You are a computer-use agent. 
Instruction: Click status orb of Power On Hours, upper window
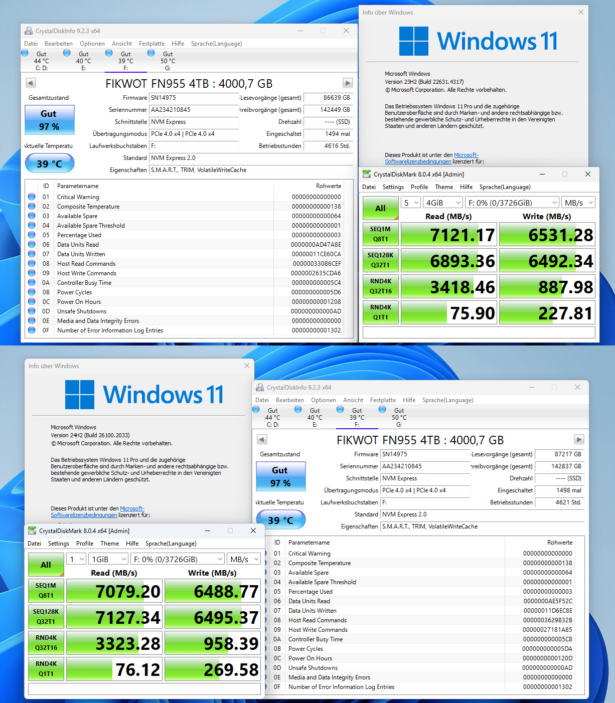click(x=32, y=301)
